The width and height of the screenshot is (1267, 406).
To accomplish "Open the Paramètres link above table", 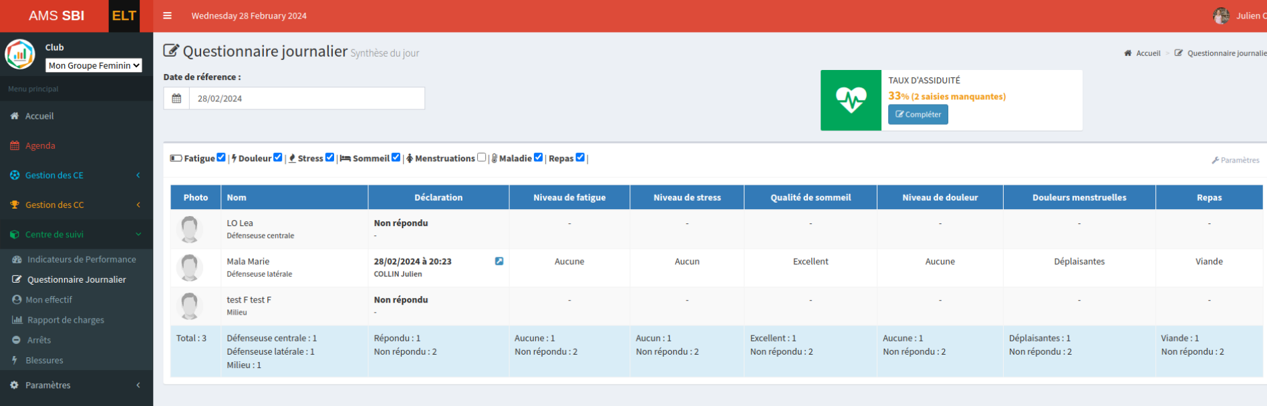I will 1236,161.
